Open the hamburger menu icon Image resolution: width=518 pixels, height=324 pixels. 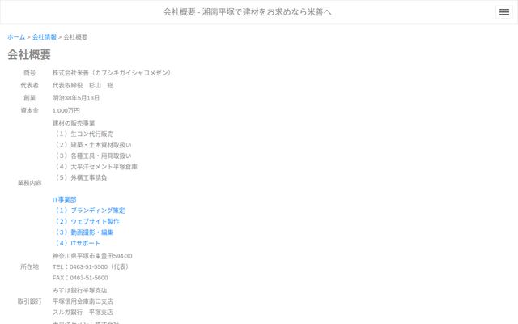[x=503, y=12]
